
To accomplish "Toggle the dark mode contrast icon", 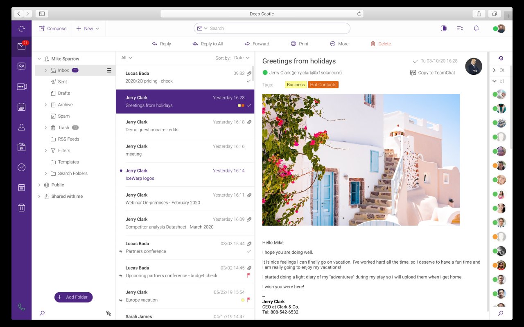I will click(x=443, y=29).
